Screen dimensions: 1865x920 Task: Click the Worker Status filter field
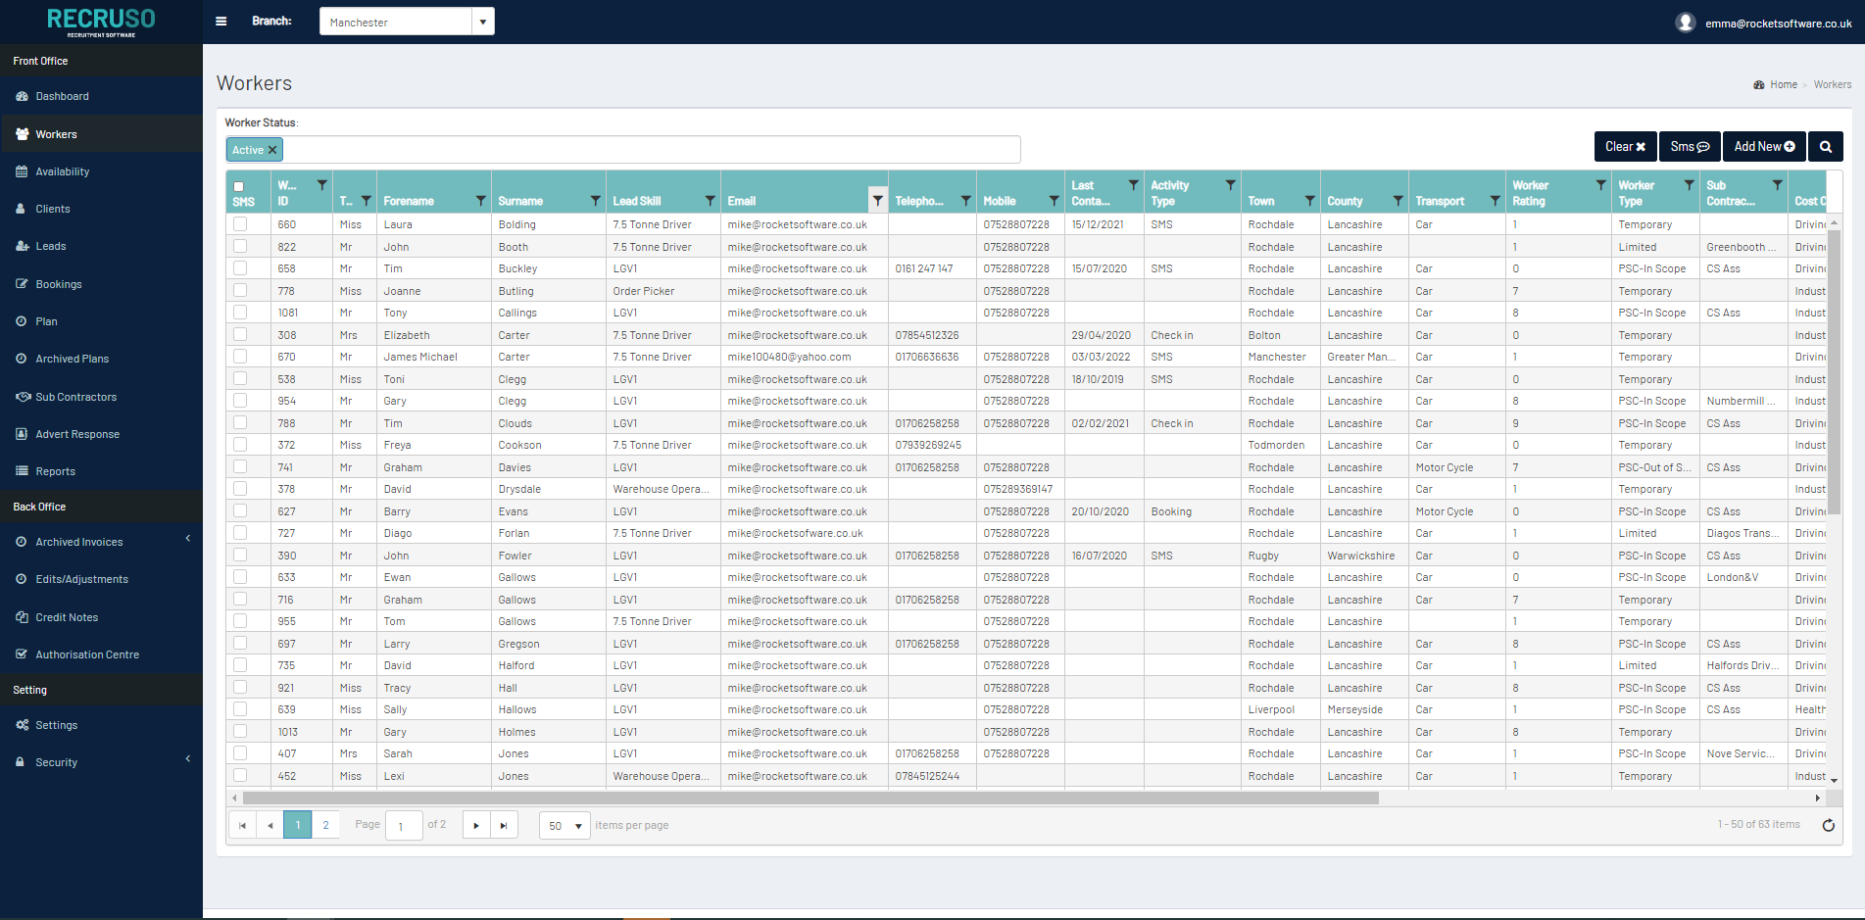pyautogui.click(x=623, y=150)
